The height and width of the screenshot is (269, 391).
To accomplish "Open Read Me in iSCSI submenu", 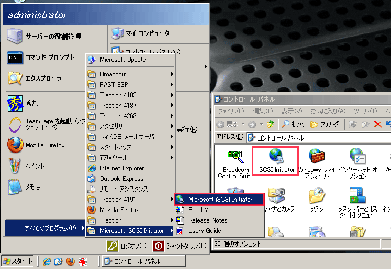I will pyautogui.click(x=219, y=210).
